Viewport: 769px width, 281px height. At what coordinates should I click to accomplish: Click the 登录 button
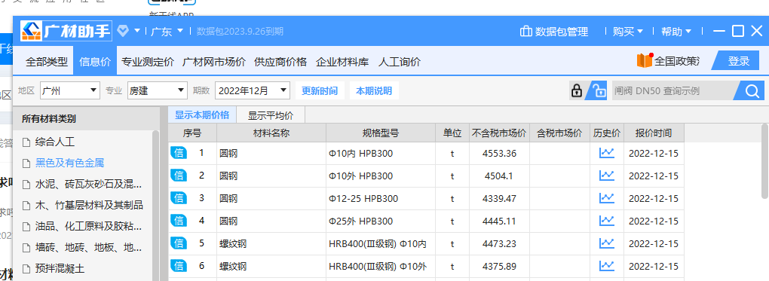(738, 61)
